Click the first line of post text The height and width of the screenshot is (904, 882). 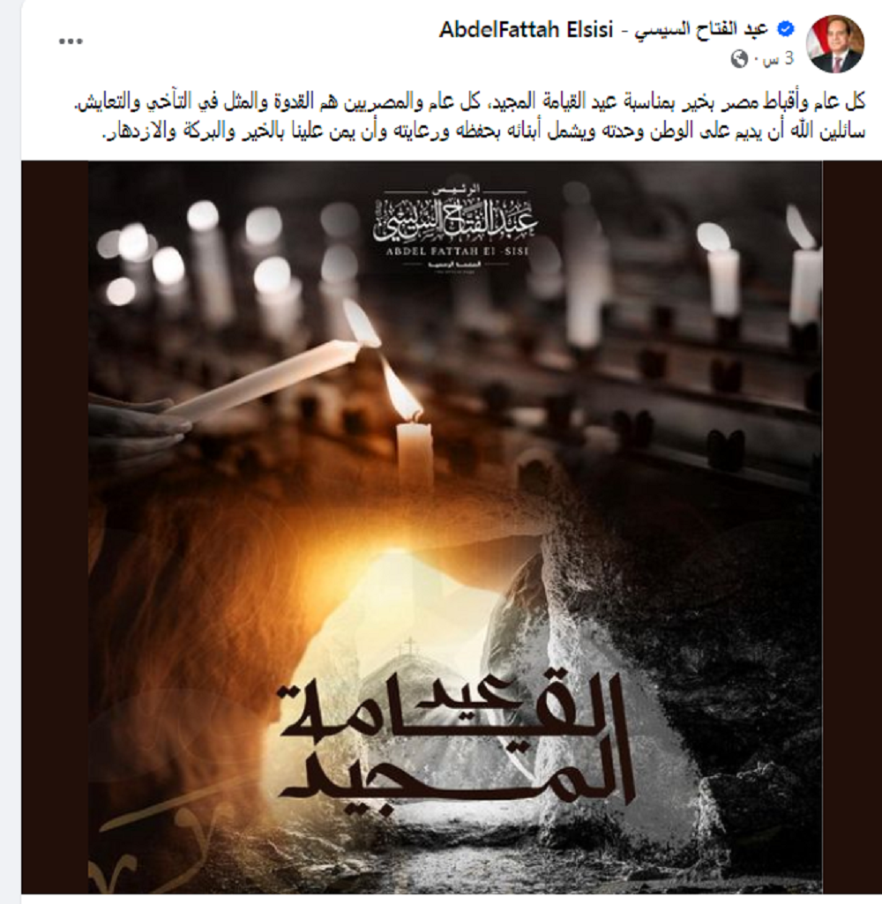469,103
